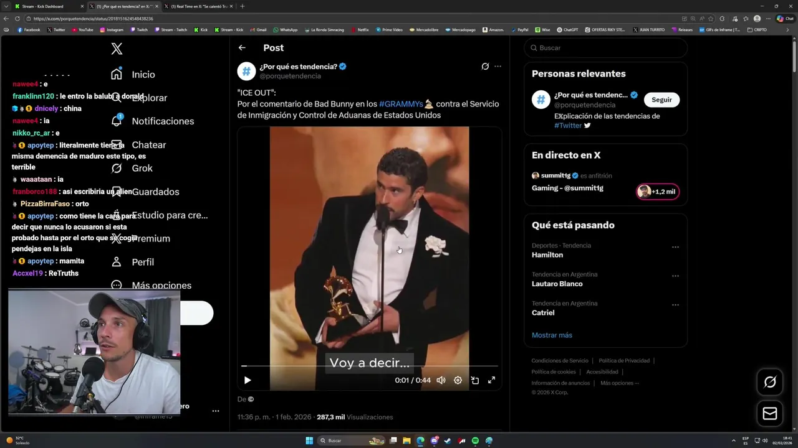Open the PayPal bookmark

(x=519, y=30)
